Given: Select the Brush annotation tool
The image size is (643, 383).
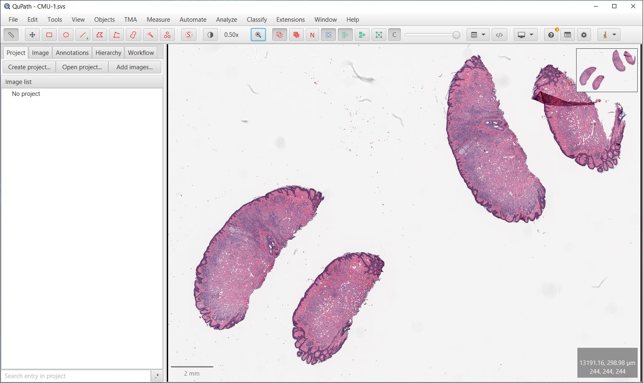Looking at the screenshot, I should [133, 35].
